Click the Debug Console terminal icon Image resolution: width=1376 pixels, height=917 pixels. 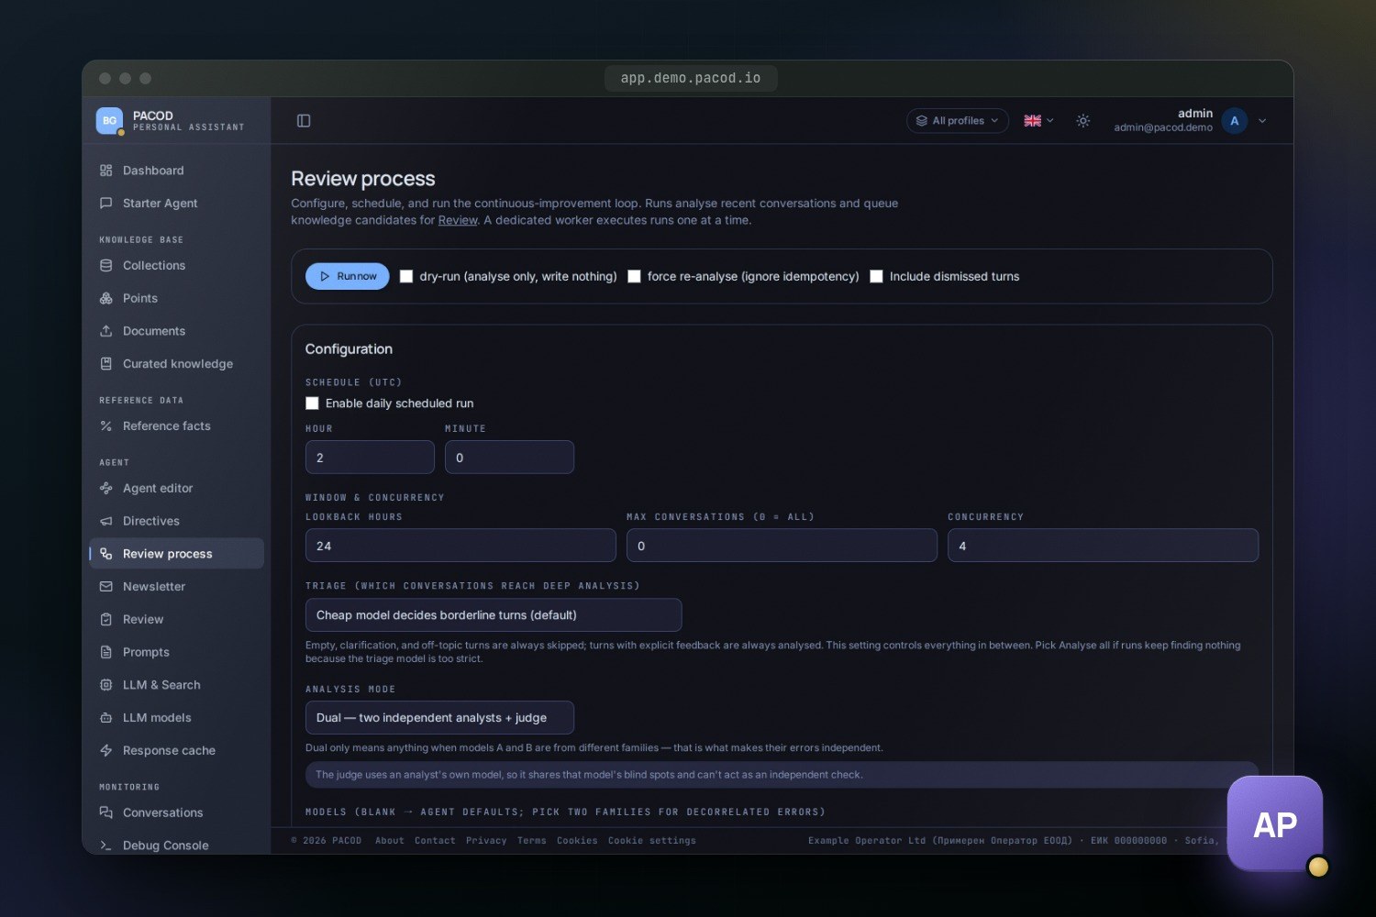pos(106,845)
